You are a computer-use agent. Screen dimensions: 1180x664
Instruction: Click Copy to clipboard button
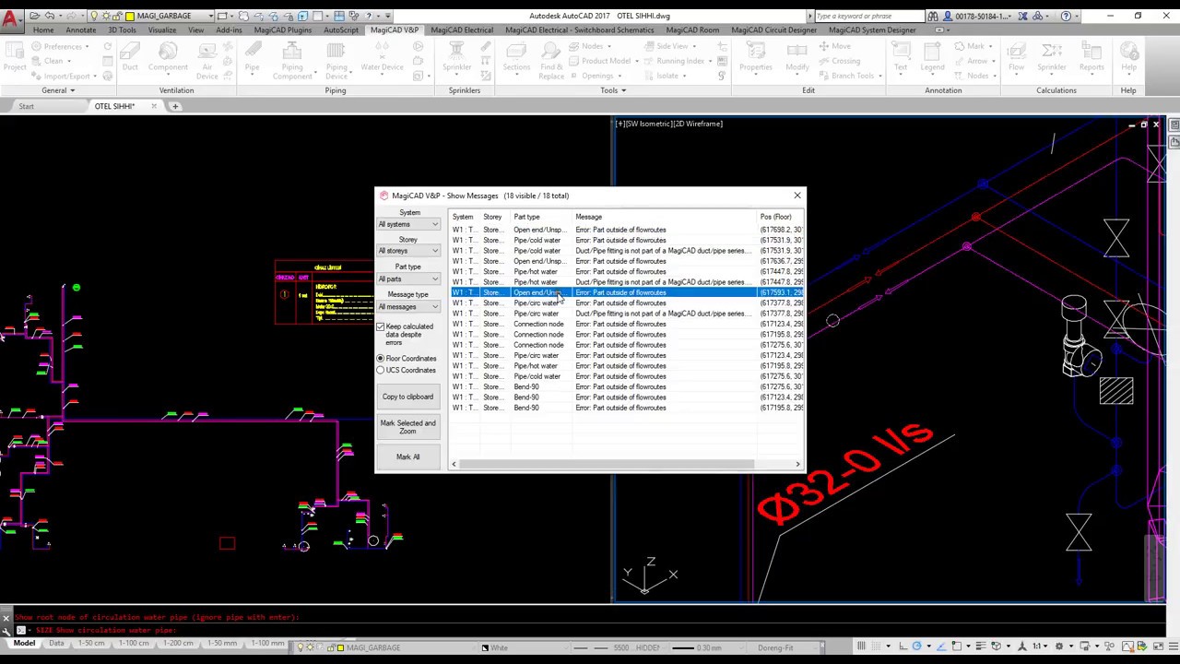click(x=407, y=397)
